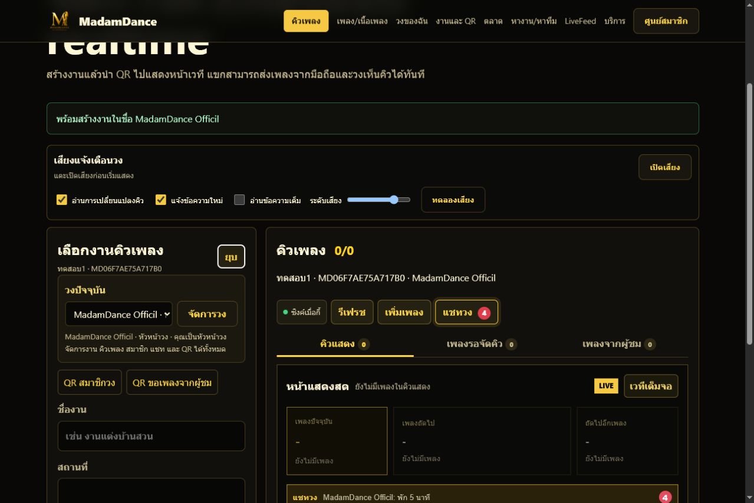Click the รีเฟรช refresh button

click(x=352, y=312)
